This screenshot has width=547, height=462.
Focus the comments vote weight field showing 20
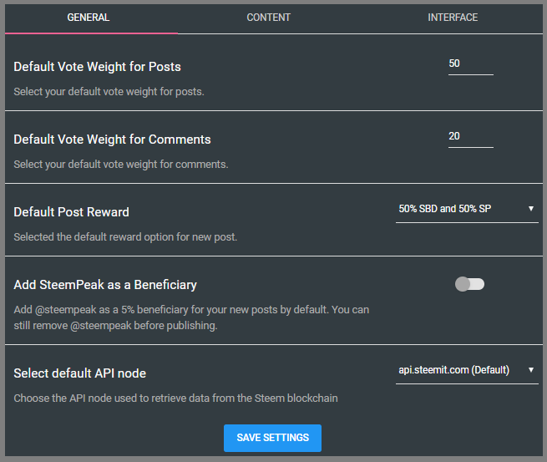click(470, 137)
